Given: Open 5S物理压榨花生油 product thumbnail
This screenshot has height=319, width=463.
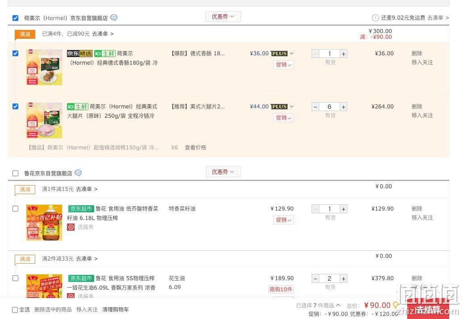Looking at the screenshot, I should point(44,286).
